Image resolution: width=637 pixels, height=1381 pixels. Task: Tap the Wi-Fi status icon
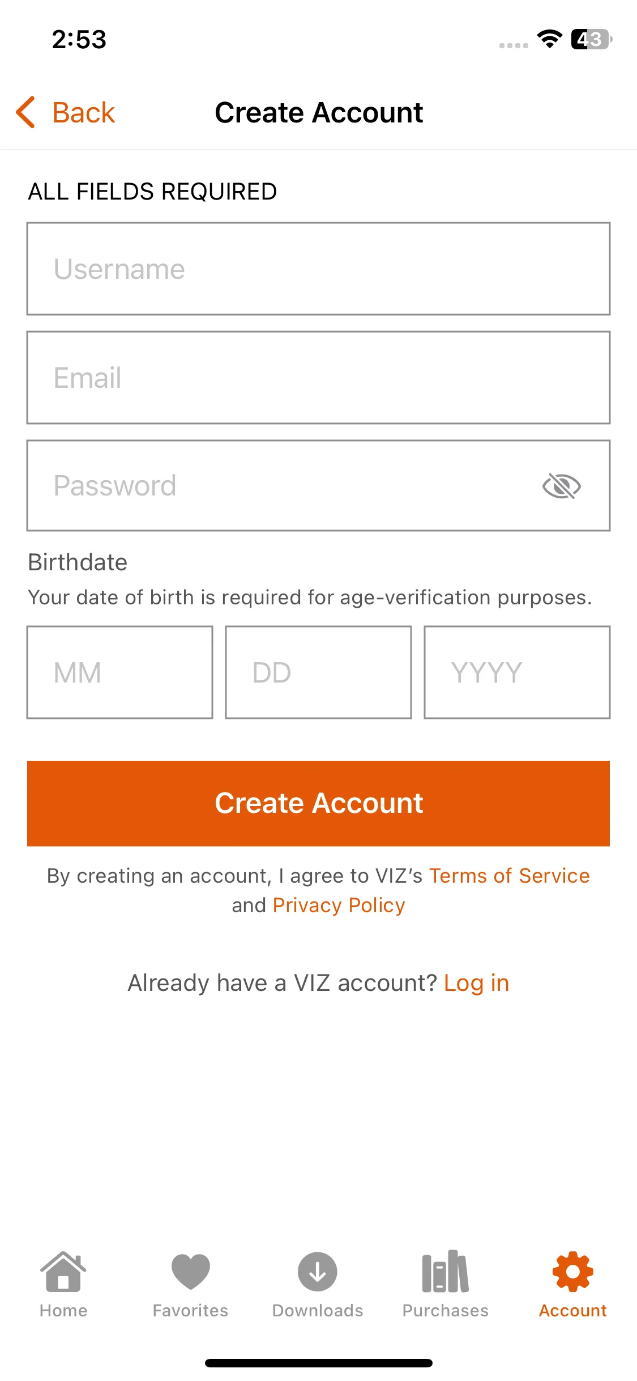(549, 39)
